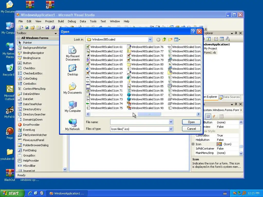Open the Build menu

tap(61, 21)
